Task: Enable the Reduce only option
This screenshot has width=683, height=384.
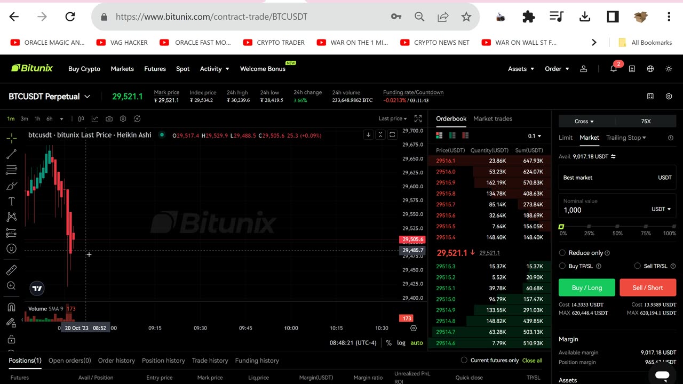Action: pos(562,253)
